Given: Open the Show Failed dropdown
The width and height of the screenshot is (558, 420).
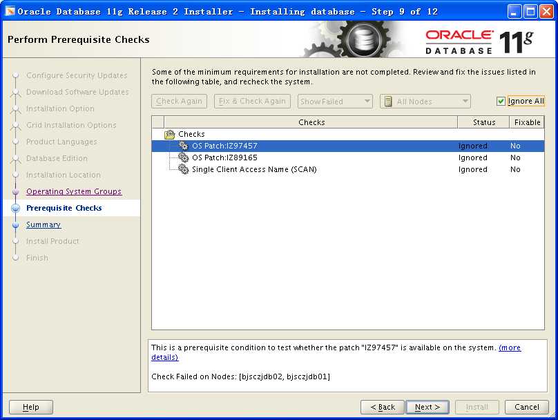Looking at the screenshot, I should 335,102.
